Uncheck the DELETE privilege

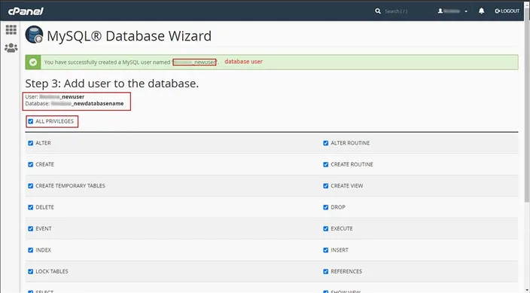click(31, 207)
